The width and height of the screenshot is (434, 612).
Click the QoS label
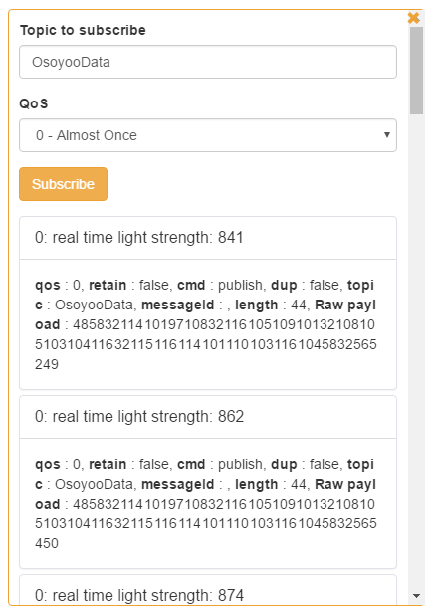34,103
